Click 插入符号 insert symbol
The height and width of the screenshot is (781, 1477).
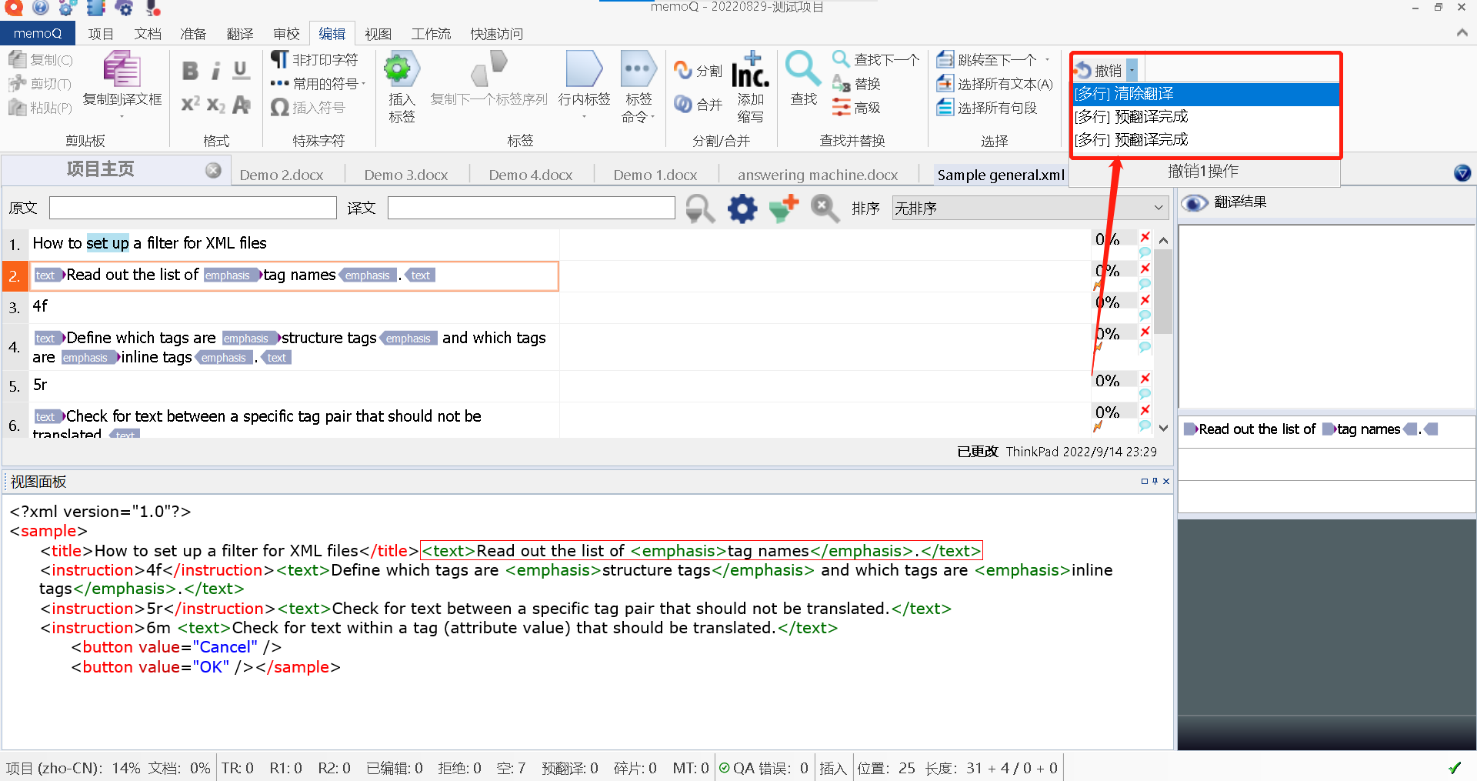coord(308,108)
